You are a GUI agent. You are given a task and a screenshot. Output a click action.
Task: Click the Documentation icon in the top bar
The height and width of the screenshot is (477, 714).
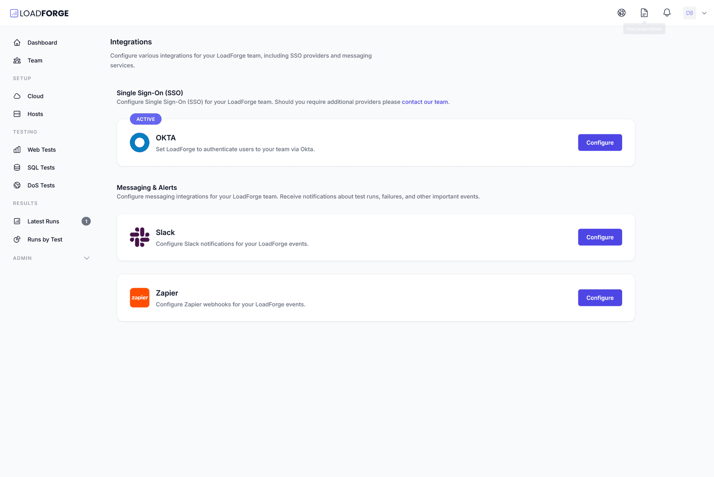point(644,13)
